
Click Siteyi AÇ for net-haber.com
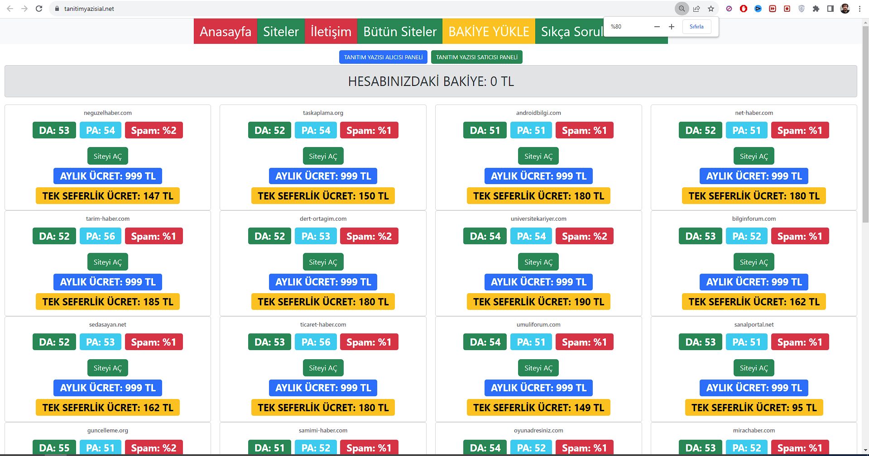pos(754,156)
